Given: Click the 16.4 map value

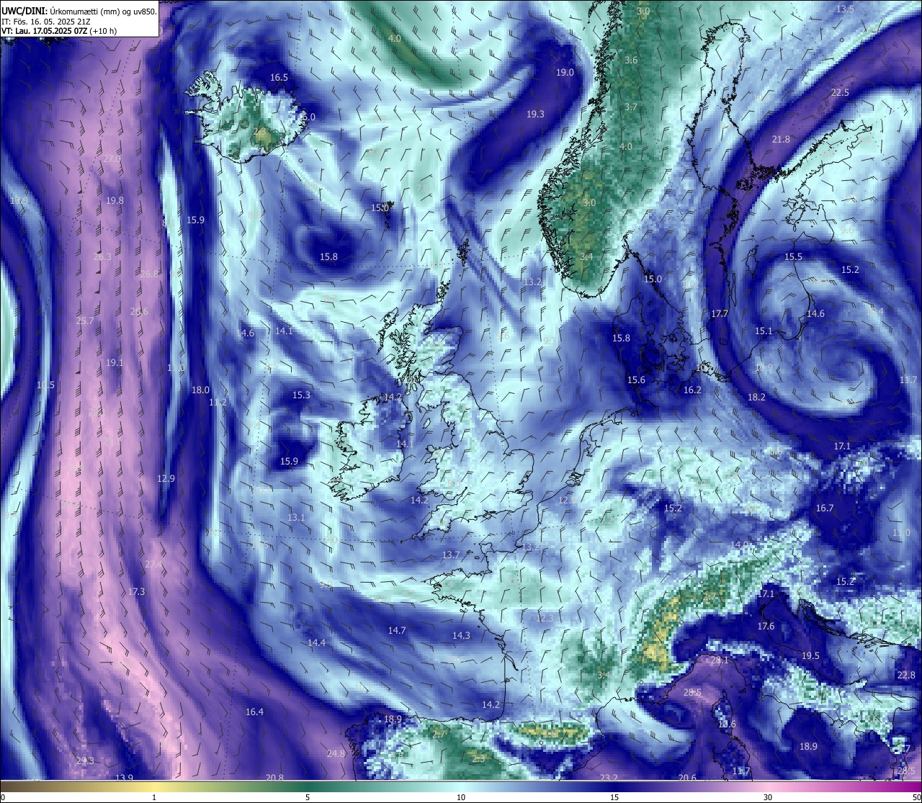Looking at the screenshot, I should (254, 712).
